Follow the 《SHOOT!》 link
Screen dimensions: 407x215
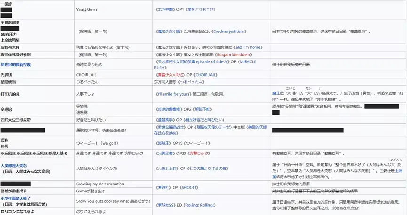coord(189,188)
